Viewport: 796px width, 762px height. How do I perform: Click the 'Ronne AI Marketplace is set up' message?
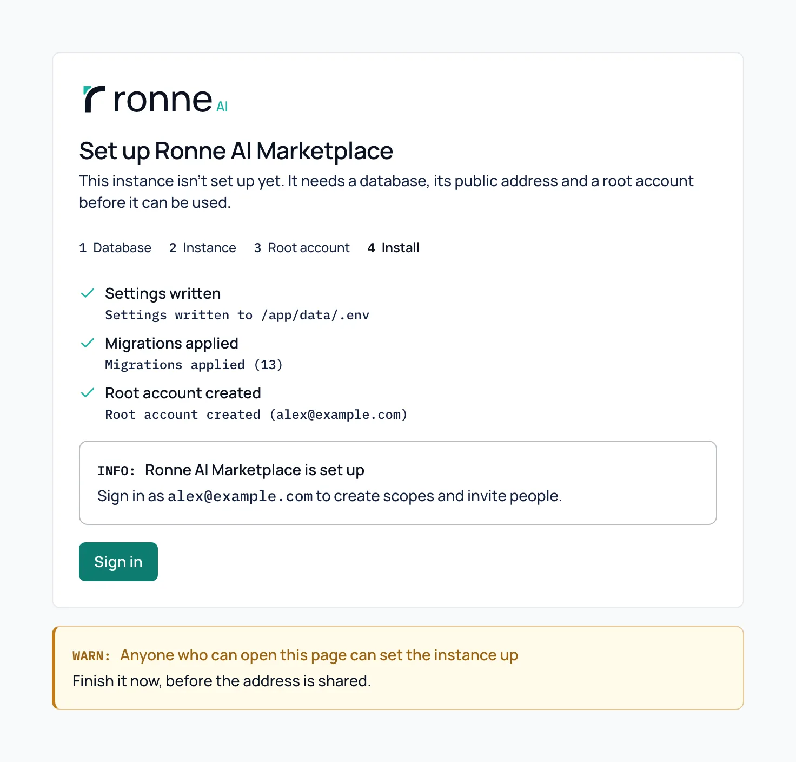click(255, 470)
